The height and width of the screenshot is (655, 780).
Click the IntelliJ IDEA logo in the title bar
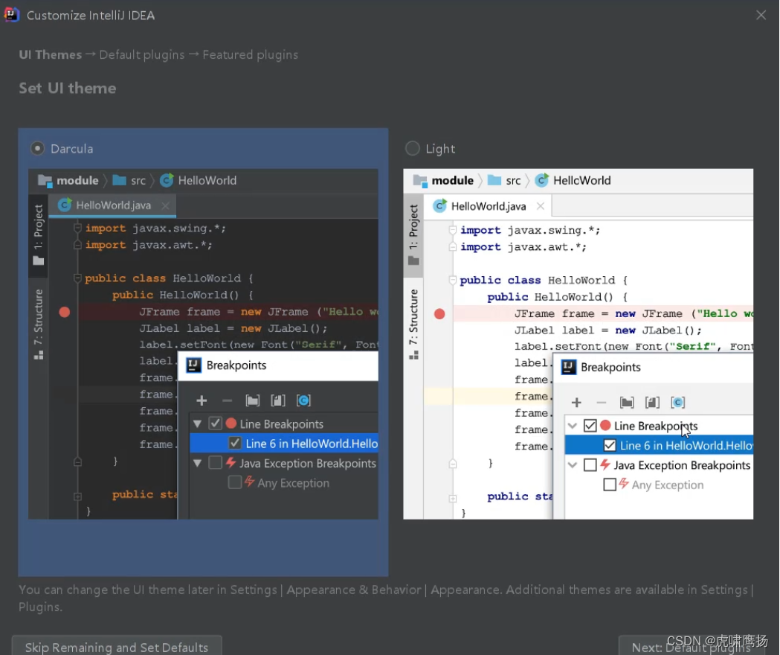tap(11, 15)
